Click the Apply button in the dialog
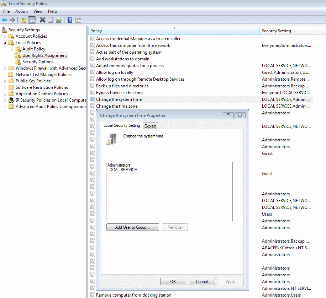Viewport: 326px width, 298px height. pos(231,281)
